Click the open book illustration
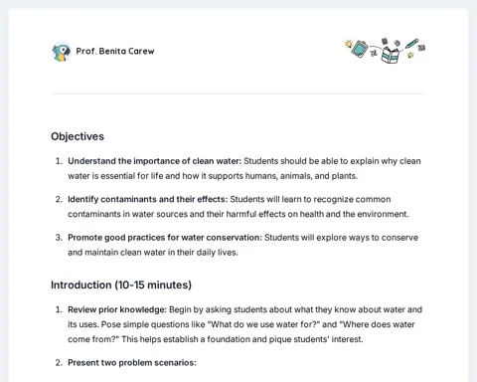 (391, 55)
